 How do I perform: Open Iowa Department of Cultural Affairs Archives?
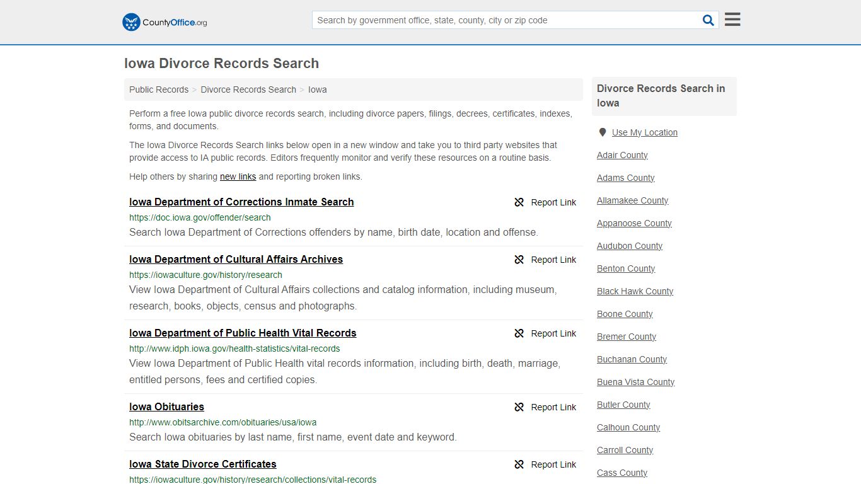[236, 259]
